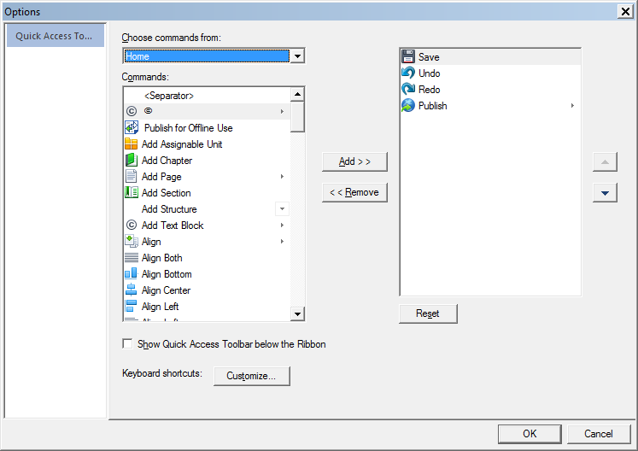This screenshot has height=451, width=638.
Task: Click the Publish globe icon
Action: 408,106
